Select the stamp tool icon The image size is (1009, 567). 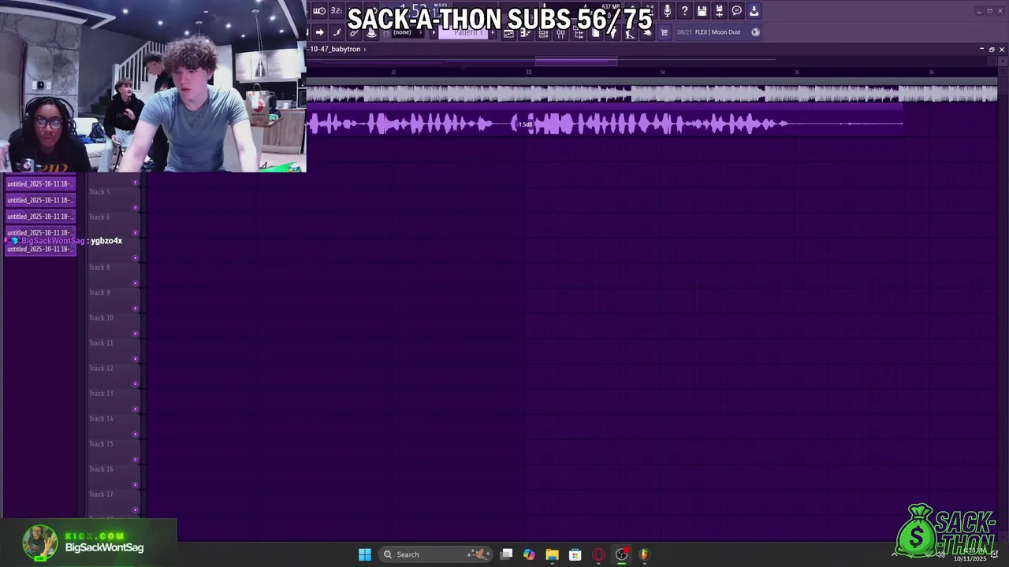tap(371, 32)
